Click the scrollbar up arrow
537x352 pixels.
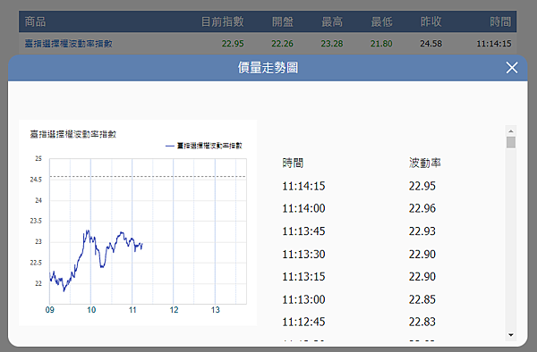[x=511, y=131]
